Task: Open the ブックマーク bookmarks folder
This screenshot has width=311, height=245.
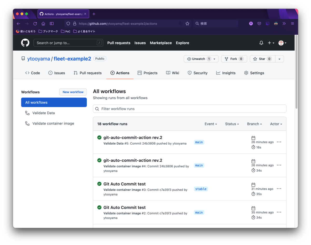Action: coord(48,31)
